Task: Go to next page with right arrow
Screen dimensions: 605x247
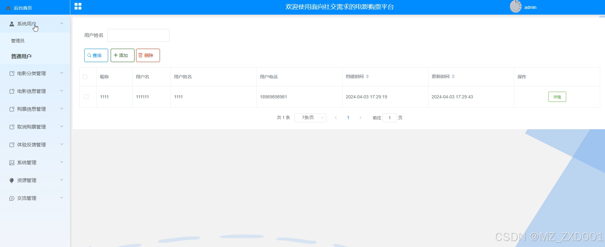Action: point(360,118)
